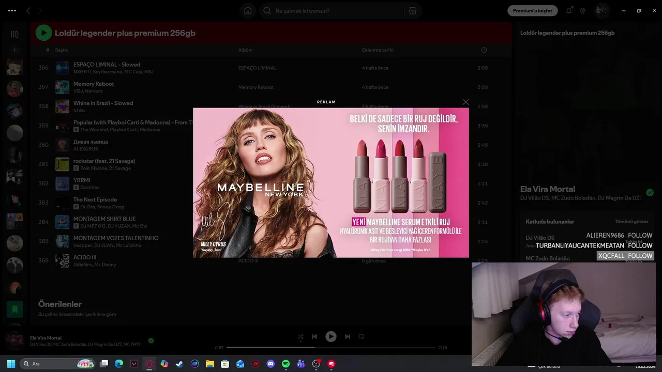Click the play button in player bar
Screen dimensions: 662x372
point(331,336)
